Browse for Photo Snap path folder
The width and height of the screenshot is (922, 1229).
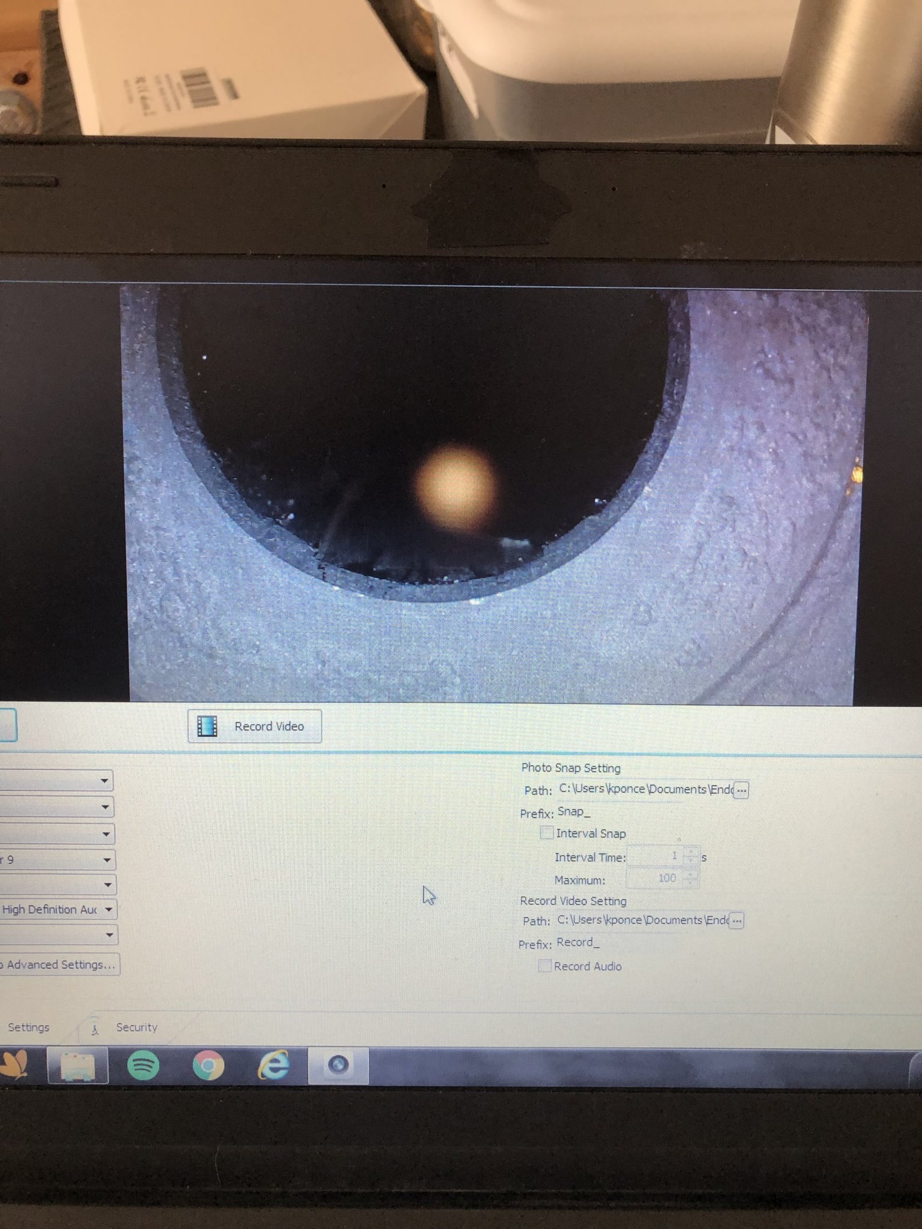(x=741, y=790)
